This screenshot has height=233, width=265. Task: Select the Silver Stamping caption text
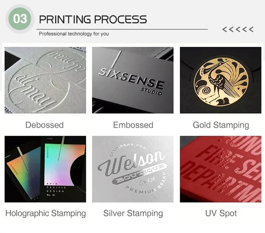pos(133,214)
